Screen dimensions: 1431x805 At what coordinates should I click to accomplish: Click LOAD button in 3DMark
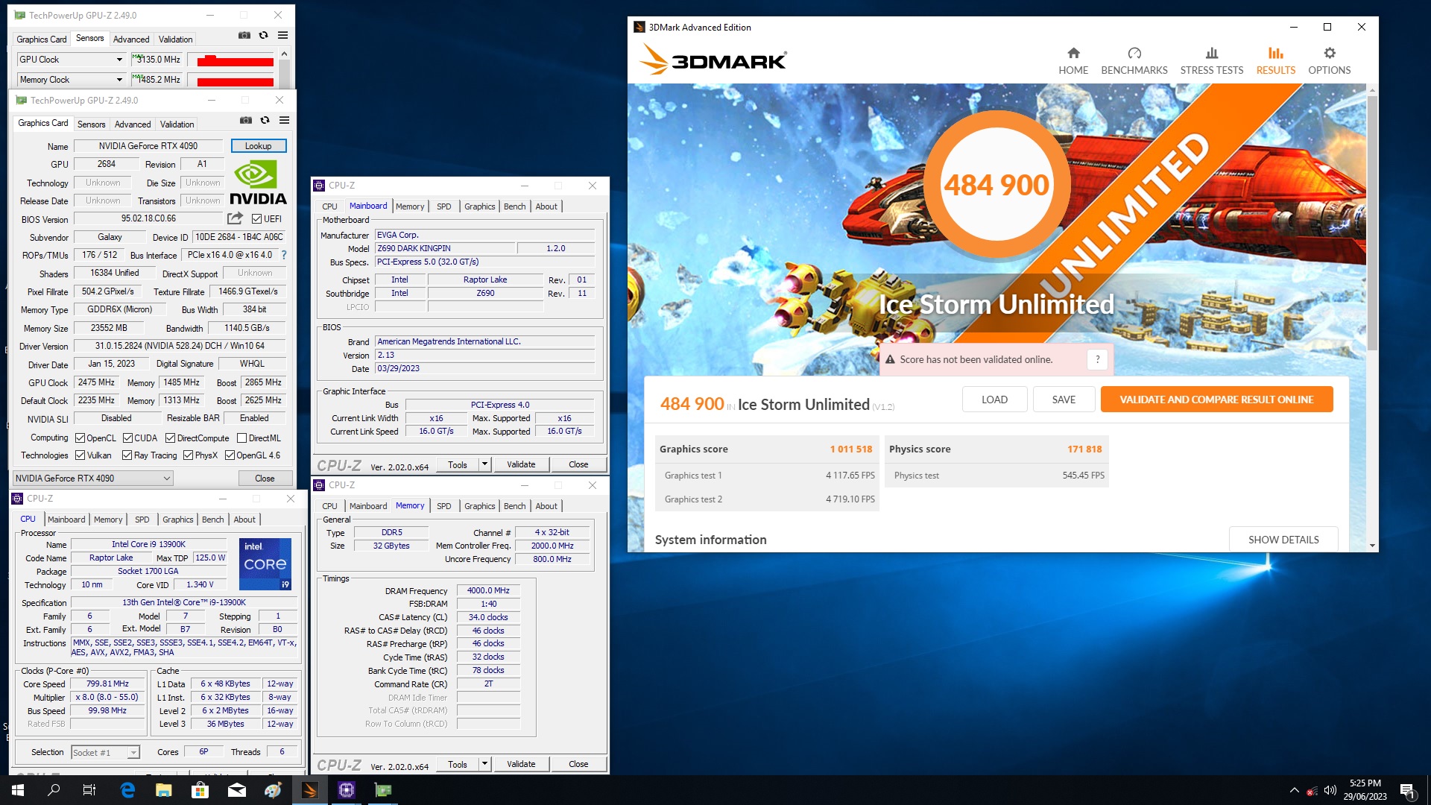[994, 400]
